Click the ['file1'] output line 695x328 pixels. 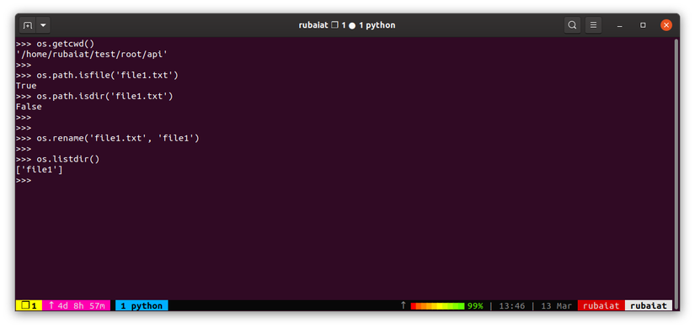coord(39,170)
